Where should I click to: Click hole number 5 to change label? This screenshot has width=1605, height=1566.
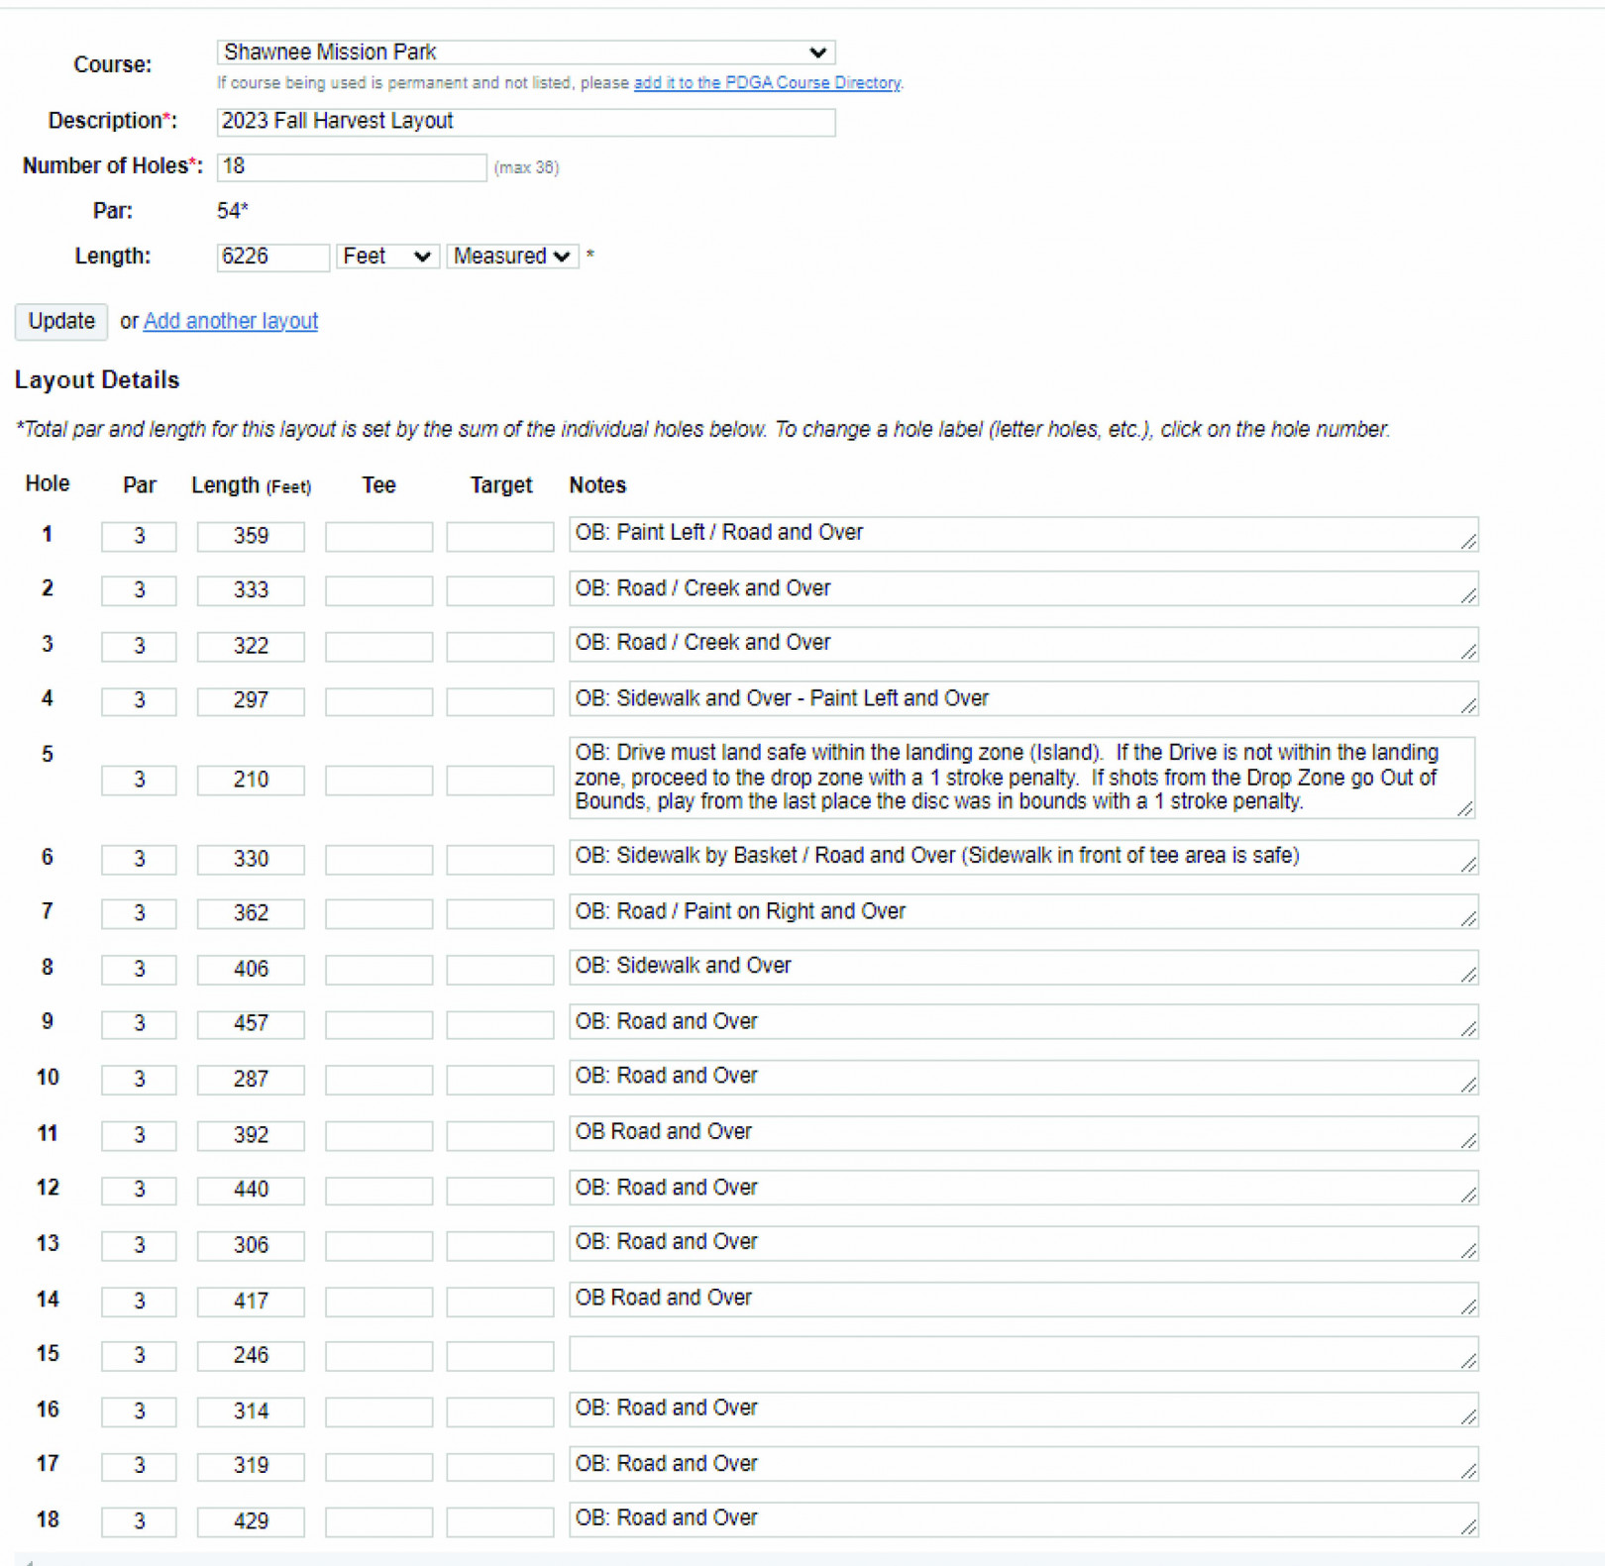[x=47, y=755]
